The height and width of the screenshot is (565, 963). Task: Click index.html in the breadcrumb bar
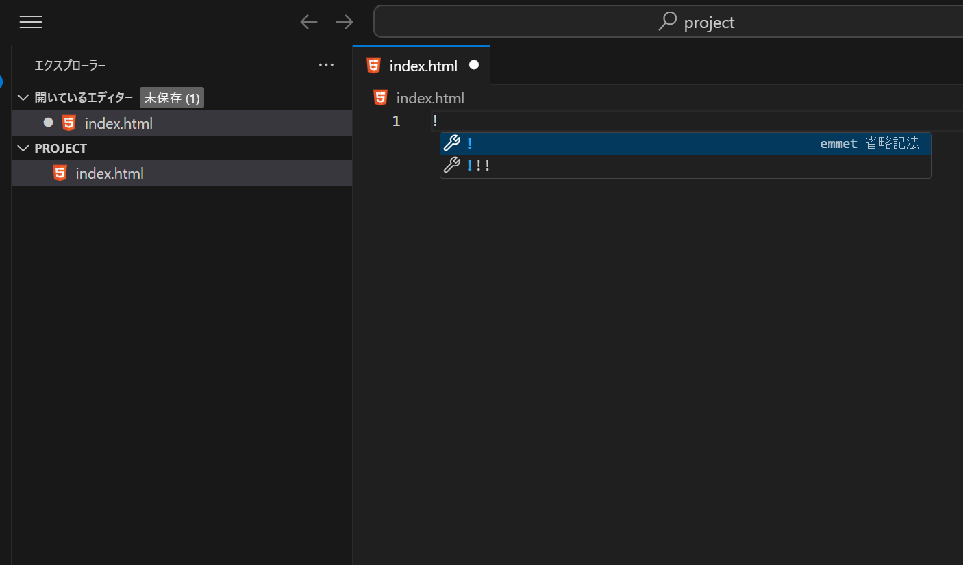(x=430, y=98)
